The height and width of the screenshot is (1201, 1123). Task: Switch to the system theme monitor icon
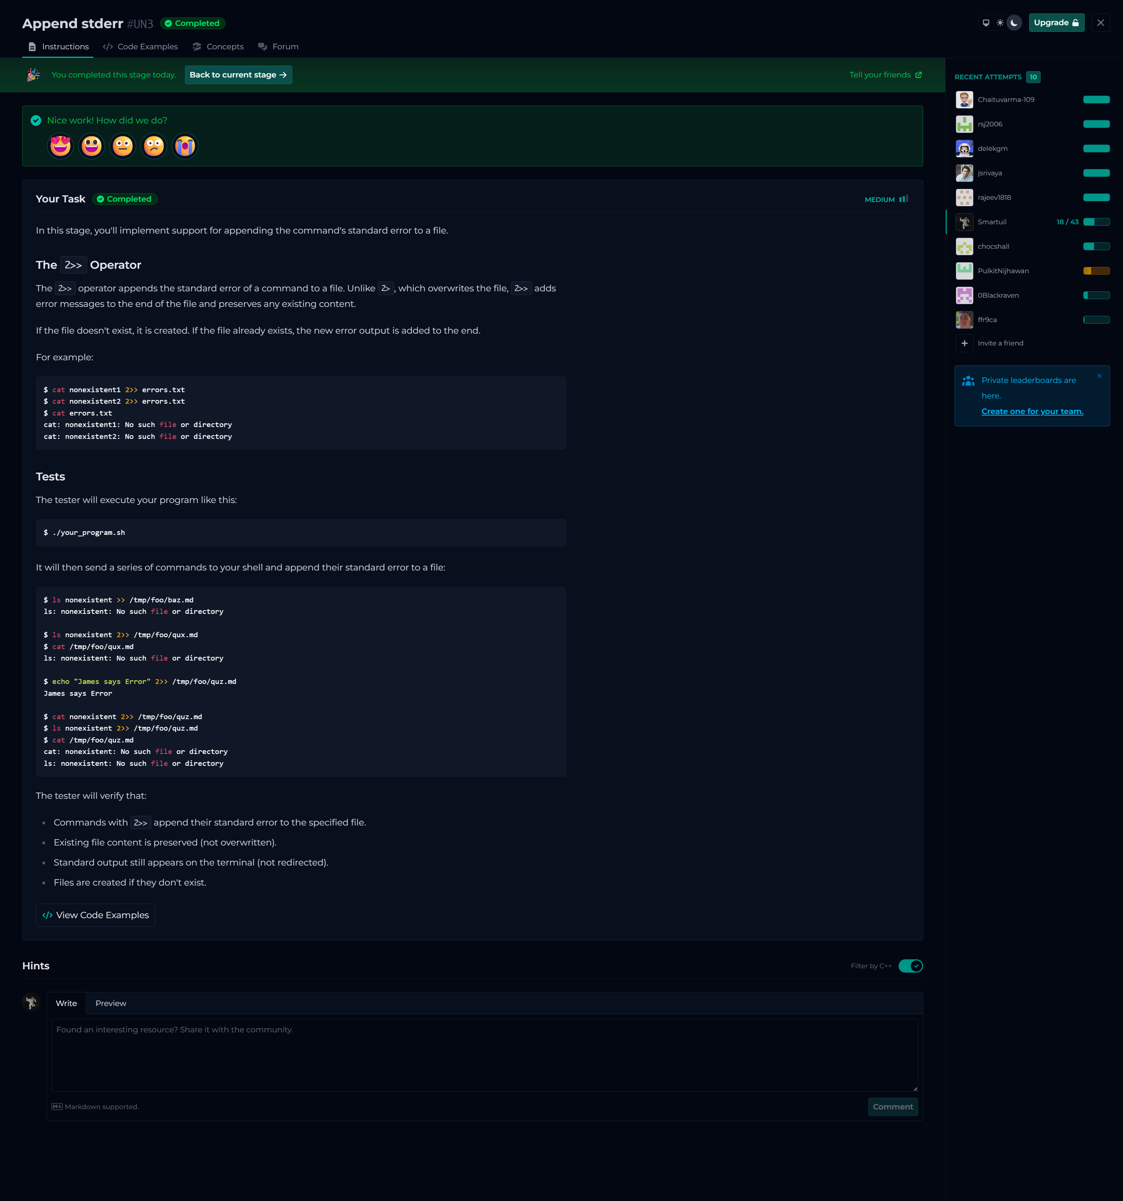click(986, 23)
